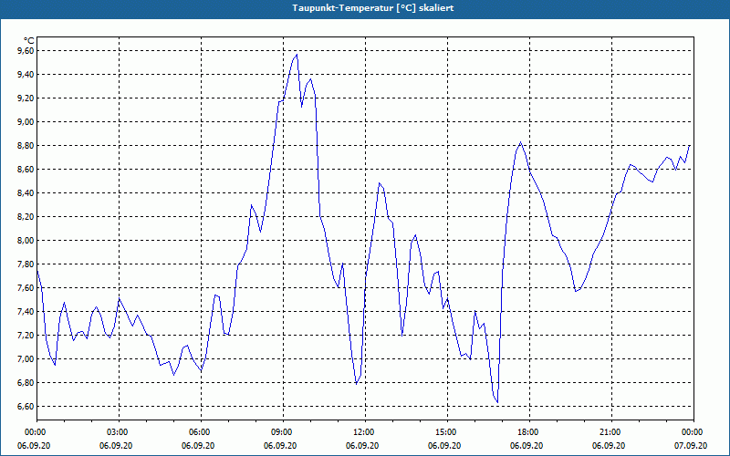730x456 pixels.
Task: Select the 06.09.20 date under 18:00
Action: (x=527, y=446)
